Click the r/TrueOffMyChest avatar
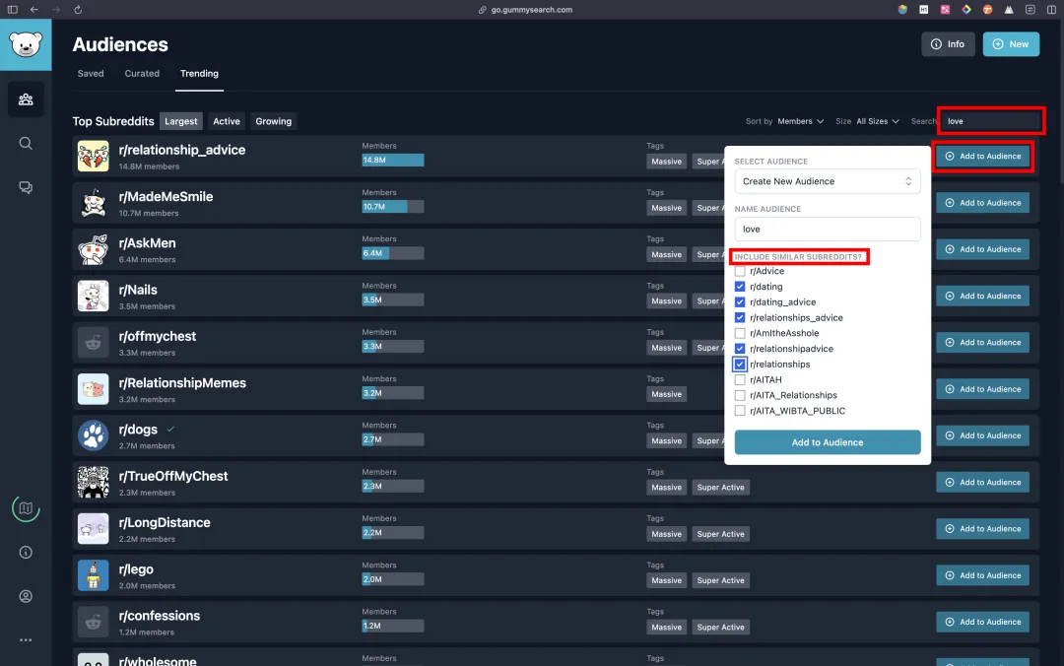Image resolution: width=1064 pixels, height=666 pixels. (x=93, y=483)
